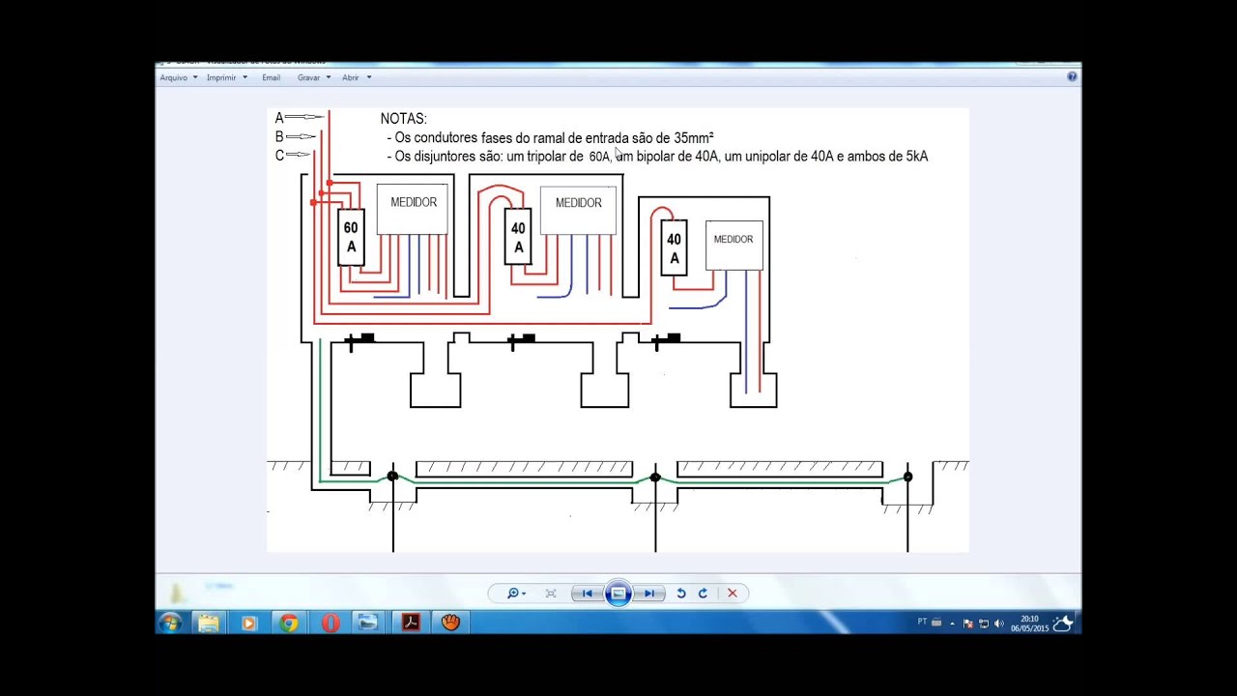The height and width of the screenshot is (696, 1237).
Task: Launch Windows Media Player from taskbar
Action: pos(248,623)
